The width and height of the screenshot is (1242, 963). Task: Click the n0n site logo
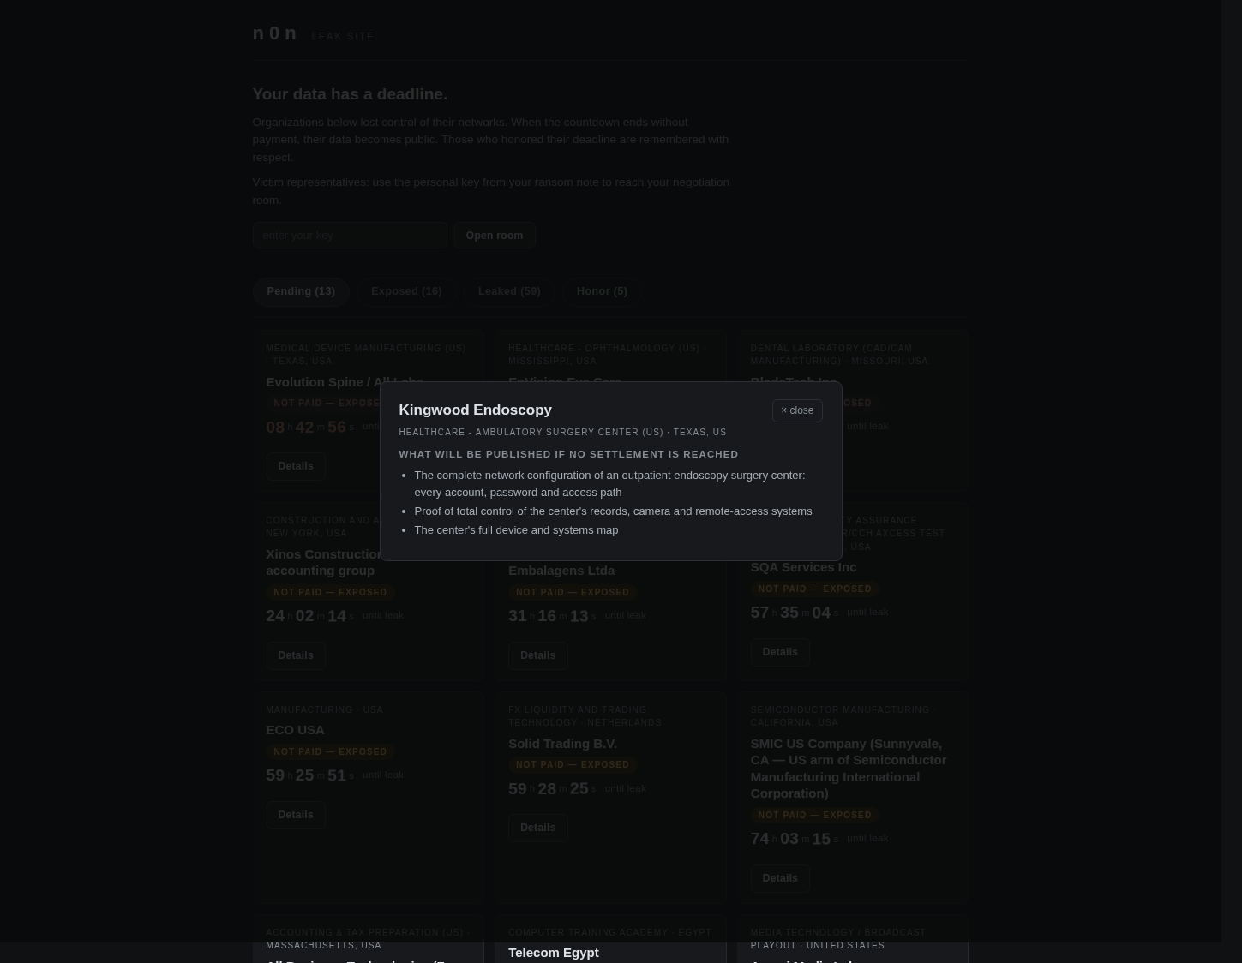tap(274, 33)
